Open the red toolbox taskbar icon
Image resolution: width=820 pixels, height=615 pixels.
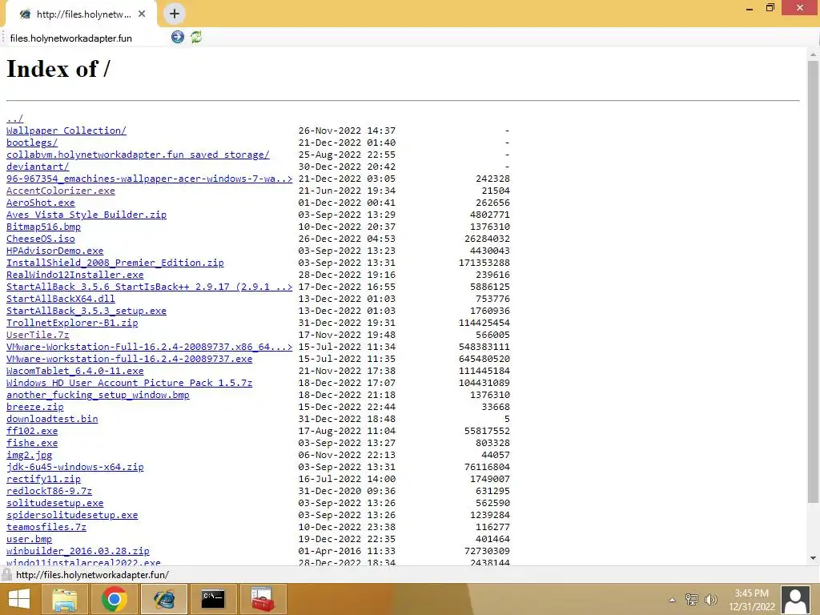point(263,599)
